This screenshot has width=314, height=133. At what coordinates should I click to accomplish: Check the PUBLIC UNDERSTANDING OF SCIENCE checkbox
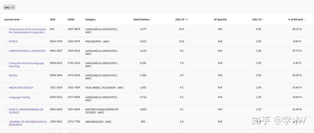pyautogui.click(x=5, y=109)
